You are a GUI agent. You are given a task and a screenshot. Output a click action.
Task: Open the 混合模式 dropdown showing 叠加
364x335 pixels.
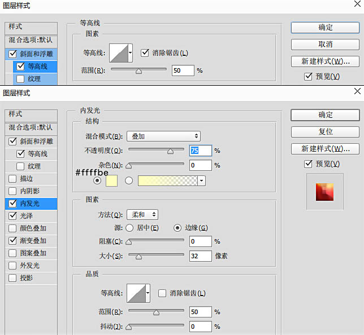point(164,136)
